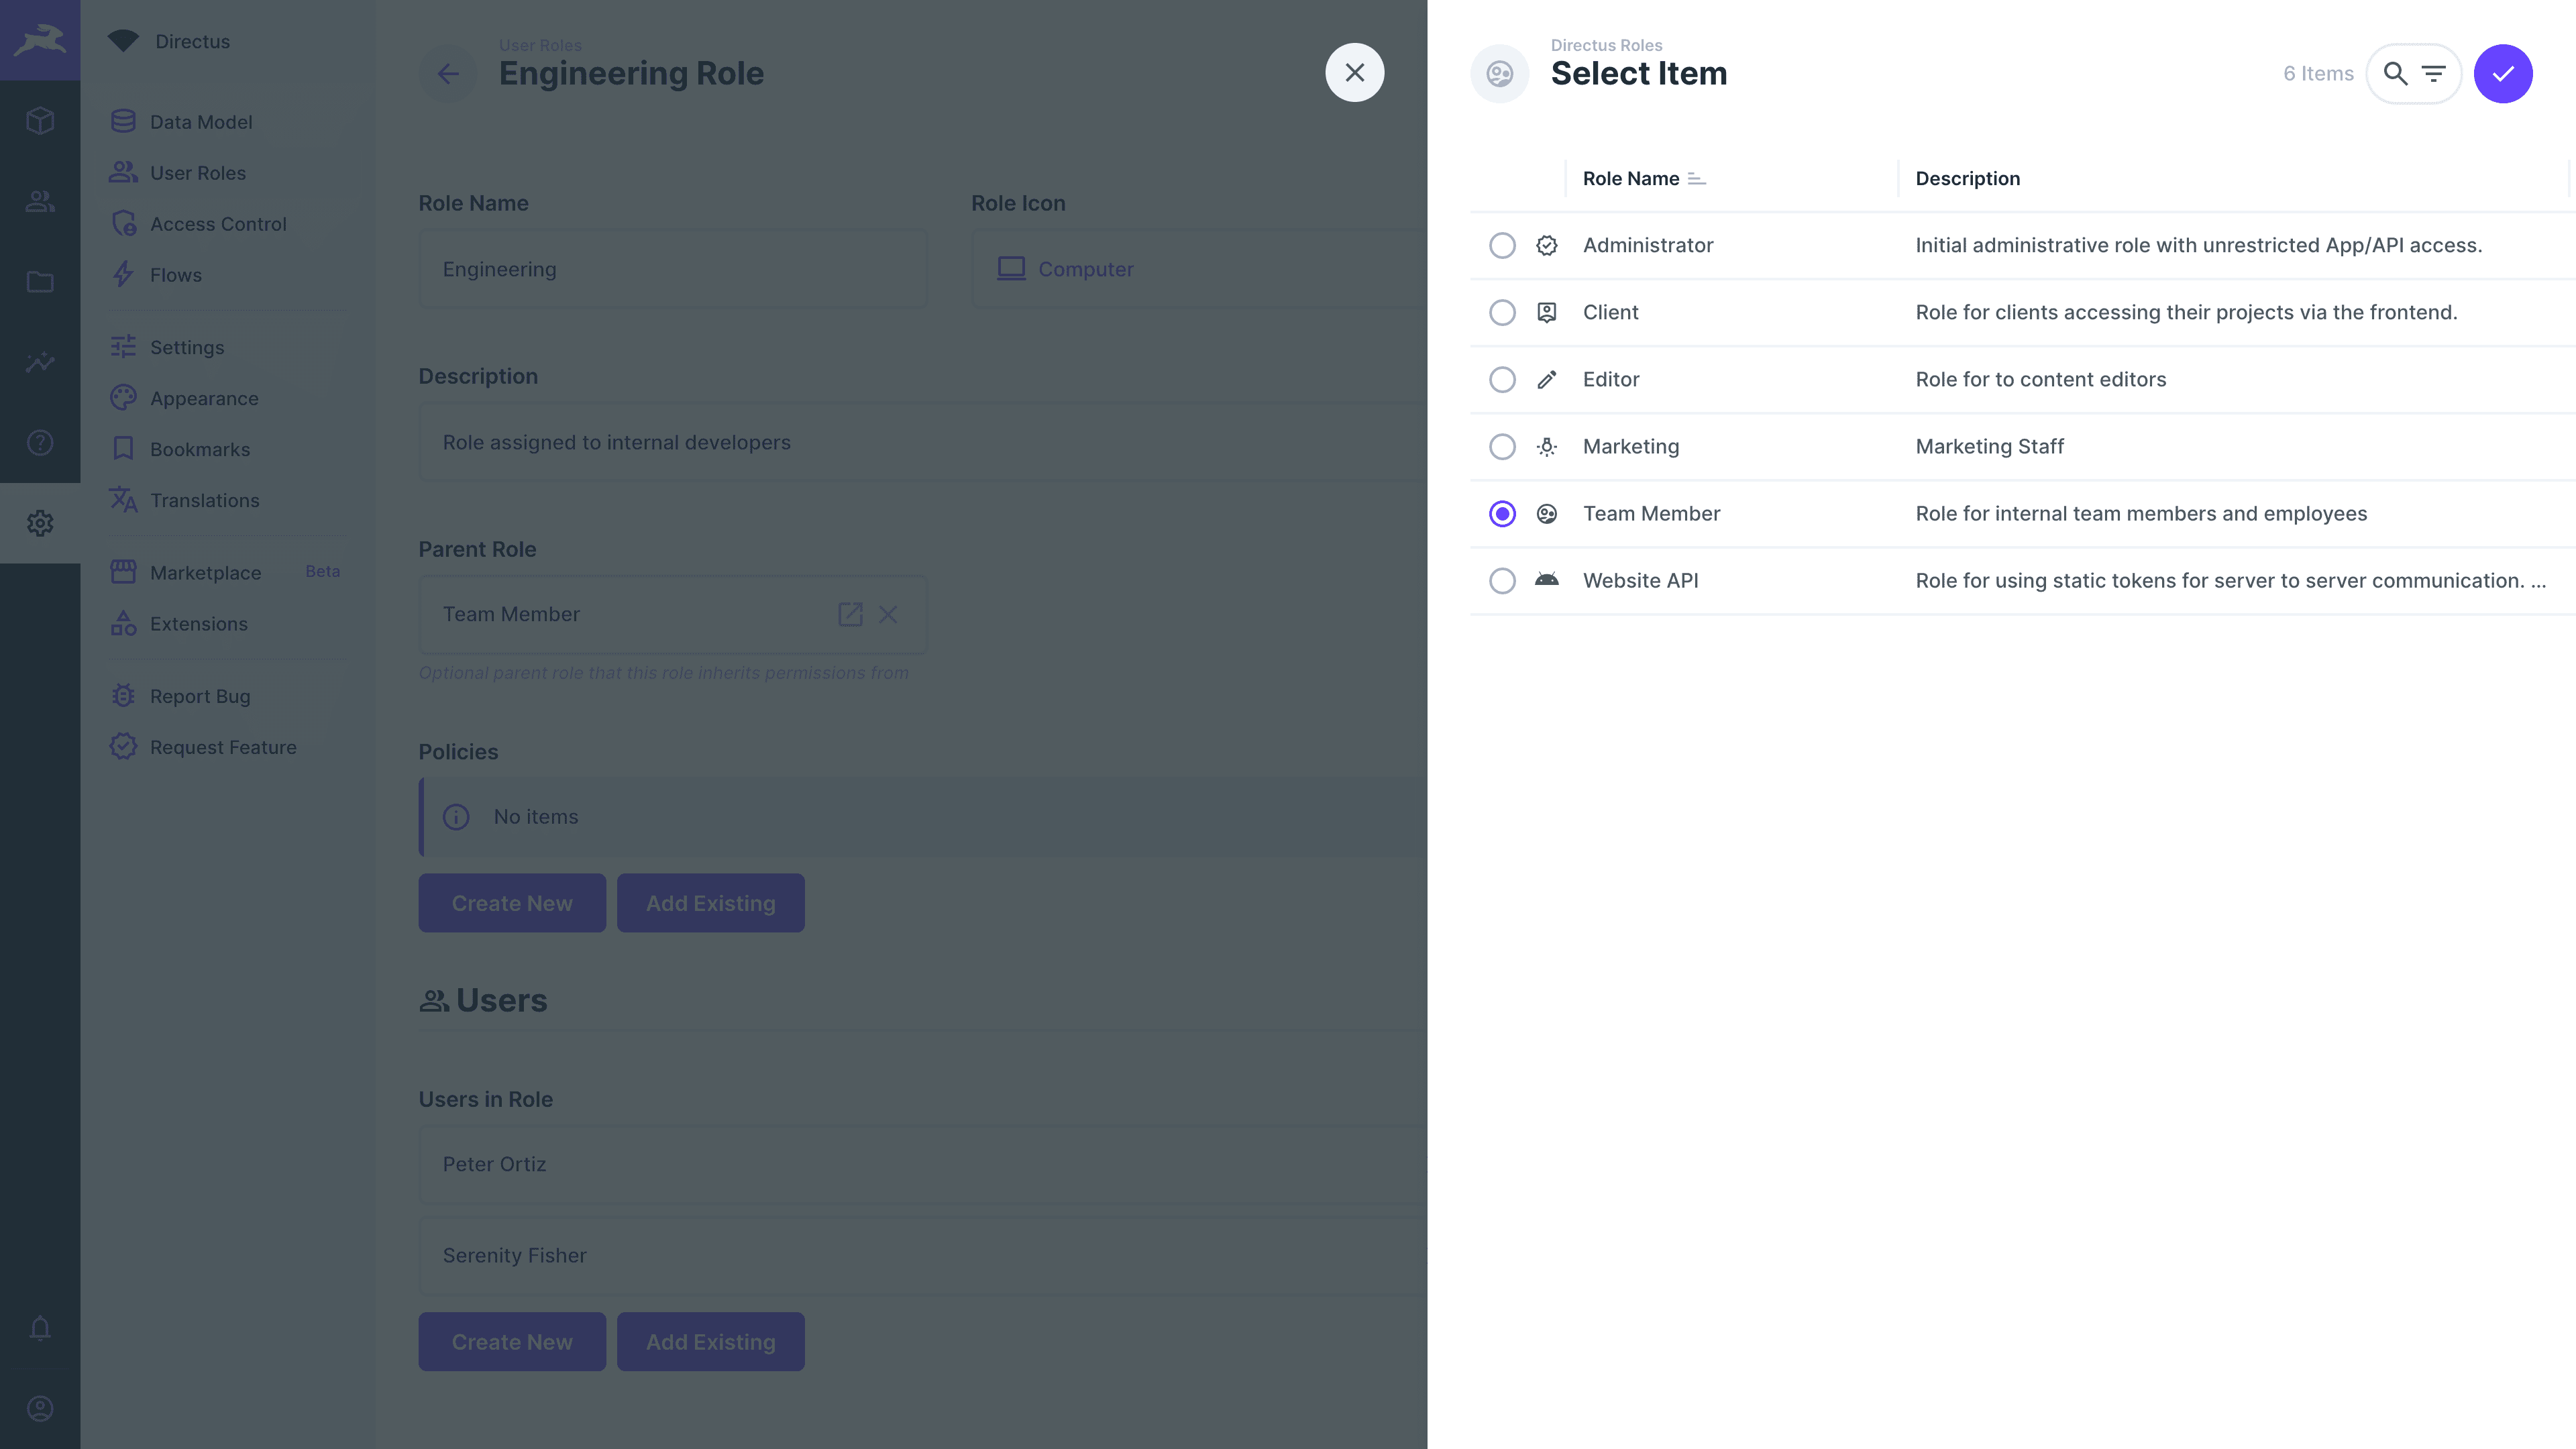Click the User Roles breadcrumb link
This screenshot has width=2576, height=1449.
540,45
